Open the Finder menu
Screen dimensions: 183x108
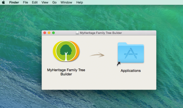14,2
